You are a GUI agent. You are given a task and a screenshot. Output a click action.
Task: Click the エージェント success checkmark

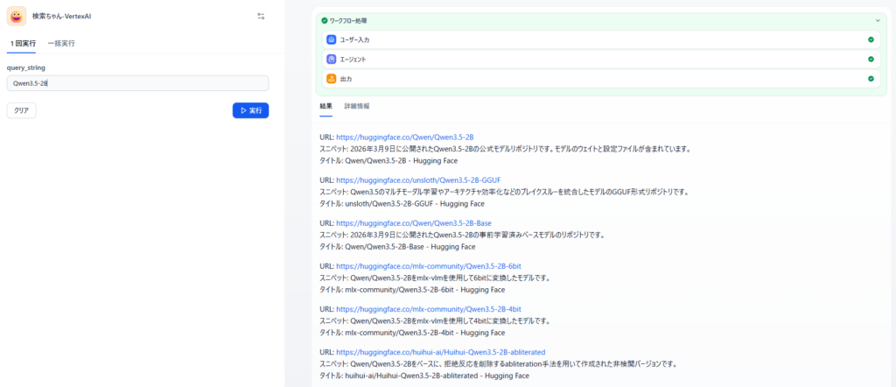point(871,60)
